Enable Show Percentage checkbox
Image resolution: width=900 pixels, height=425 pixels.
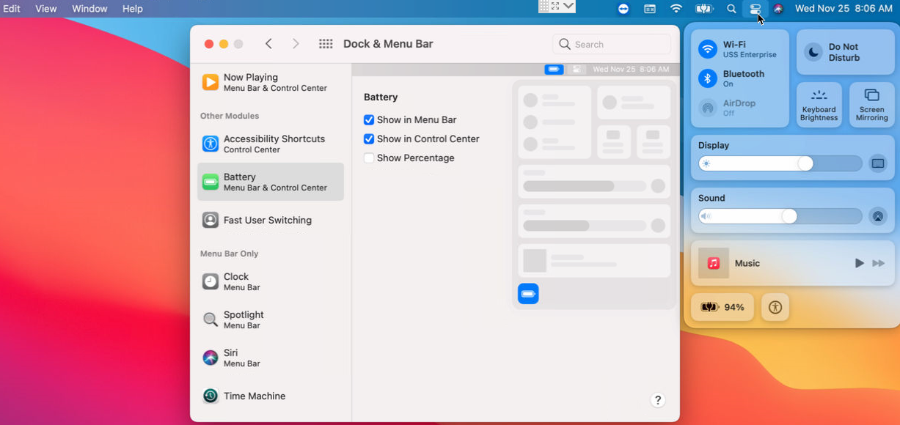point(369,158)
